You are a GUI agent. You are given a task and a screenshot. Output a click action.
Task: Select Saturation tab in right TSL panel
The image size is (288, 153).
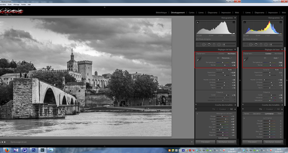point(257,114)
